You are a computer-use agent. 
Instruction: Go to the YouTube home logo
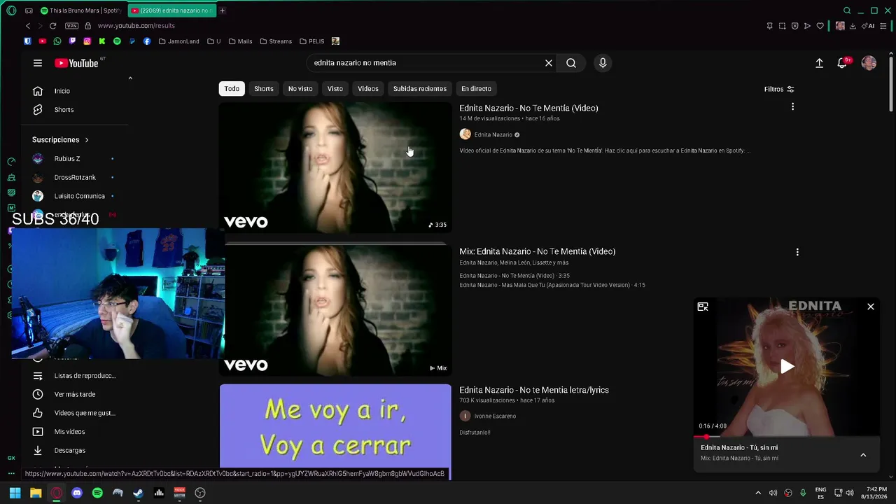(76, 63)
